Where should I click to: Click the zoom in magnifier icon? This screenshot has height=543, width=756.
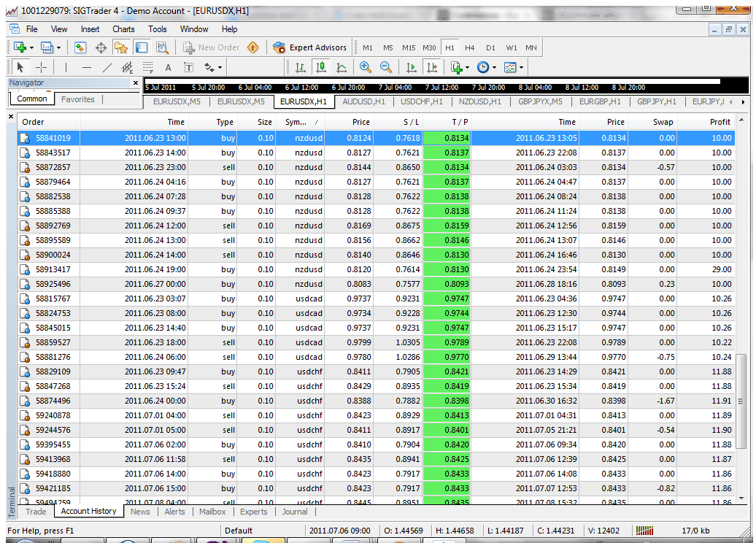coord(365,68)
